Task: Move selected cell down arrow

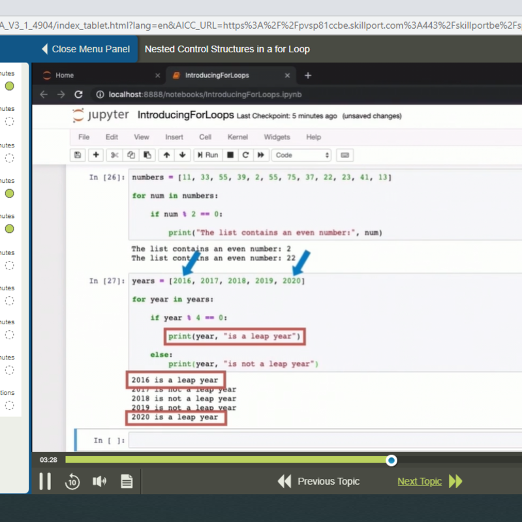Action: 183,155
